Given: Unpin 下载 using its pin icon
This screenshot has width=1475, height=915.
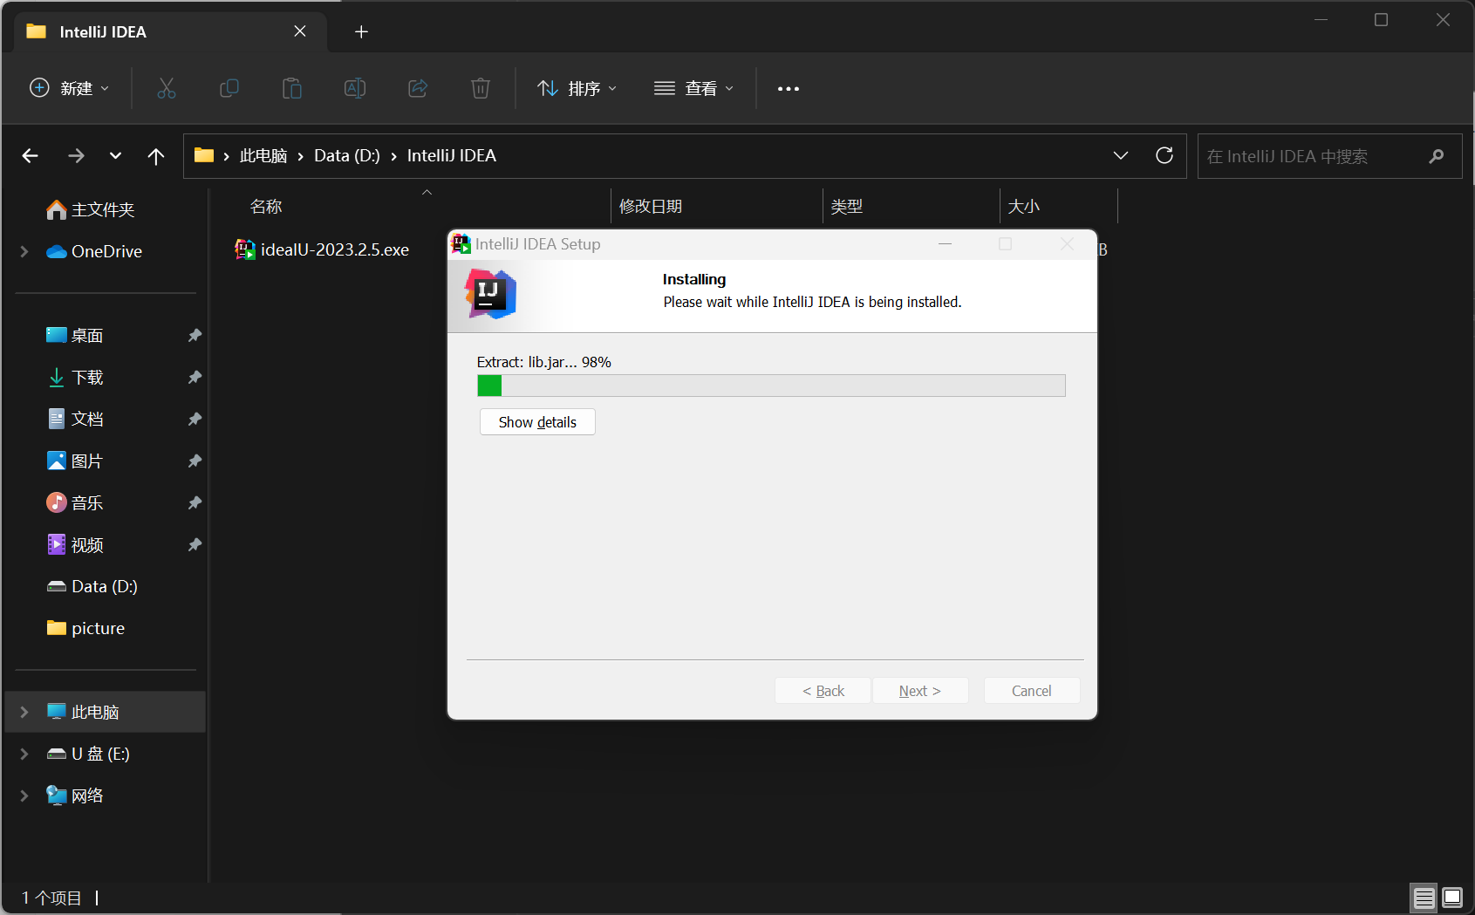Looking at the screenshot, I should (195, 377).
